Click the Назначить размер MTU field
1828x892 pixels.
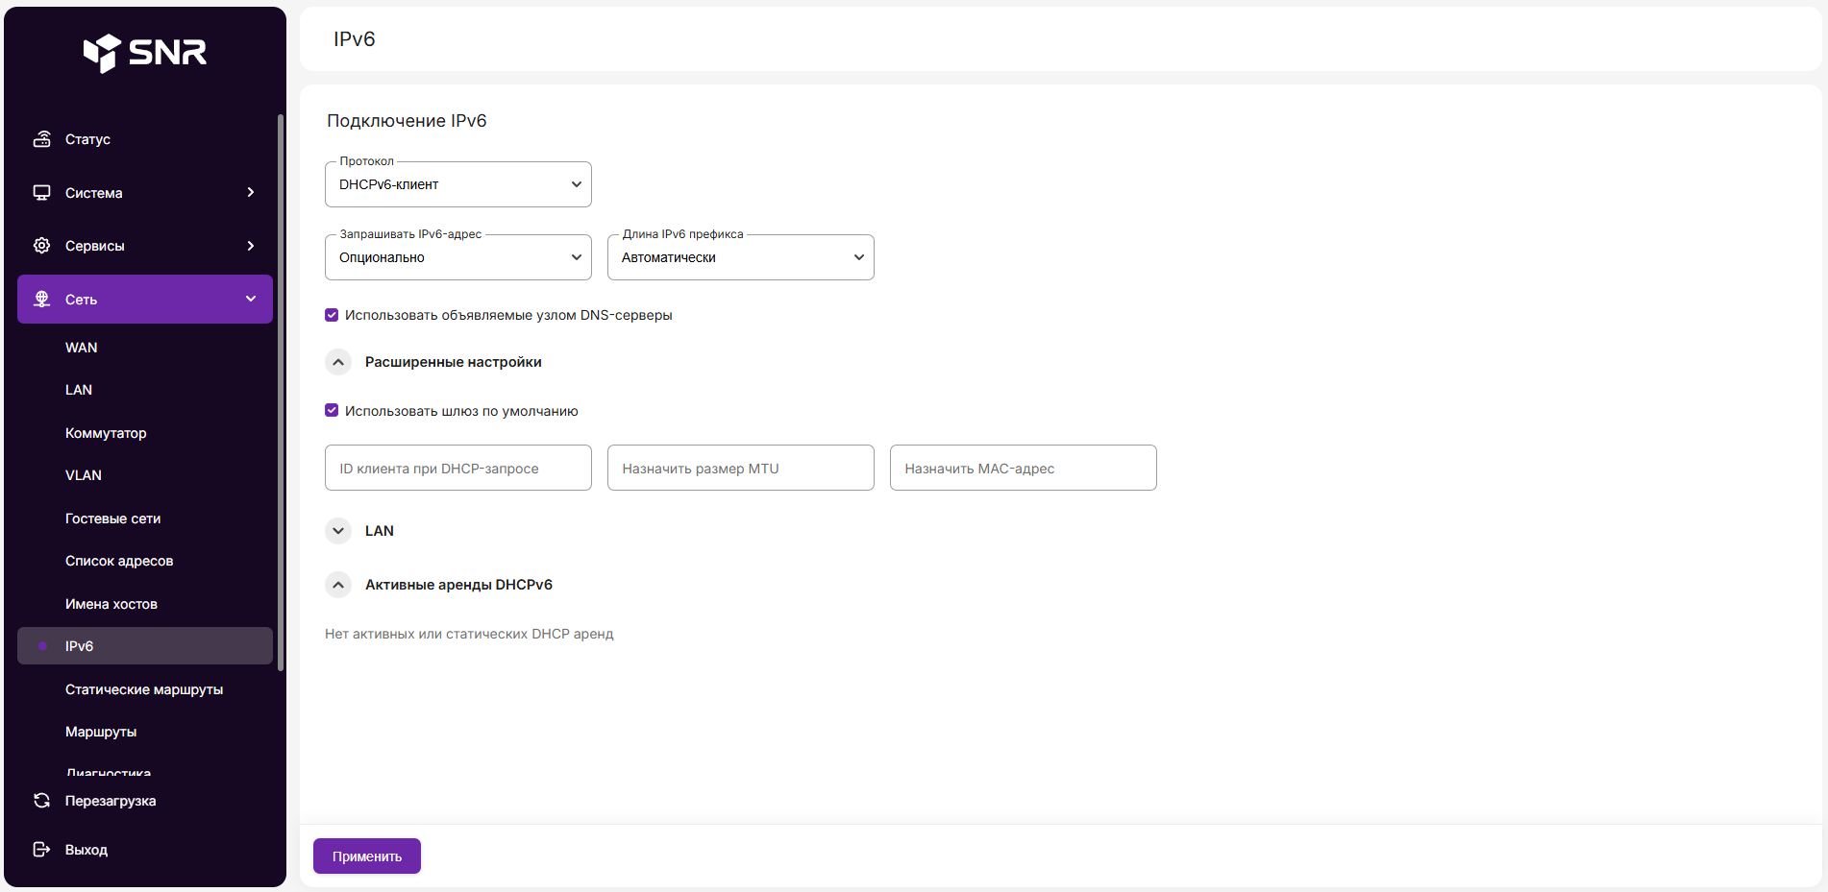tap(740, 468)
